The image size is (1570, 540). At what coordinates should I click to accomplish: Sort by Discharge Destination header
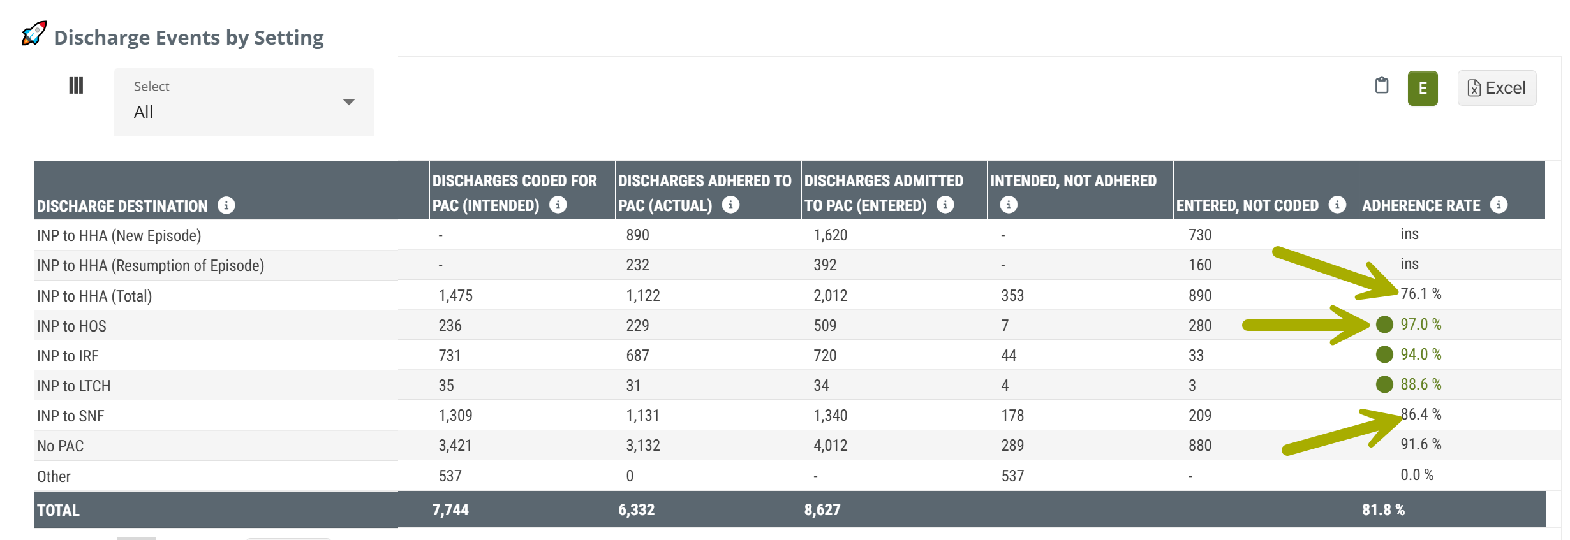click(122, 206)
